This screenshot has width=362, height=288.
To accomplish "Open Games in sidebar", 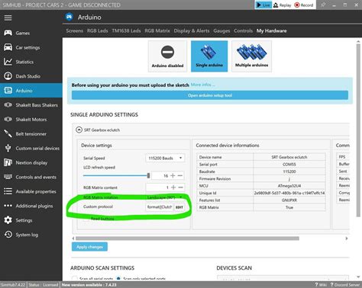I will click(31, 33).
